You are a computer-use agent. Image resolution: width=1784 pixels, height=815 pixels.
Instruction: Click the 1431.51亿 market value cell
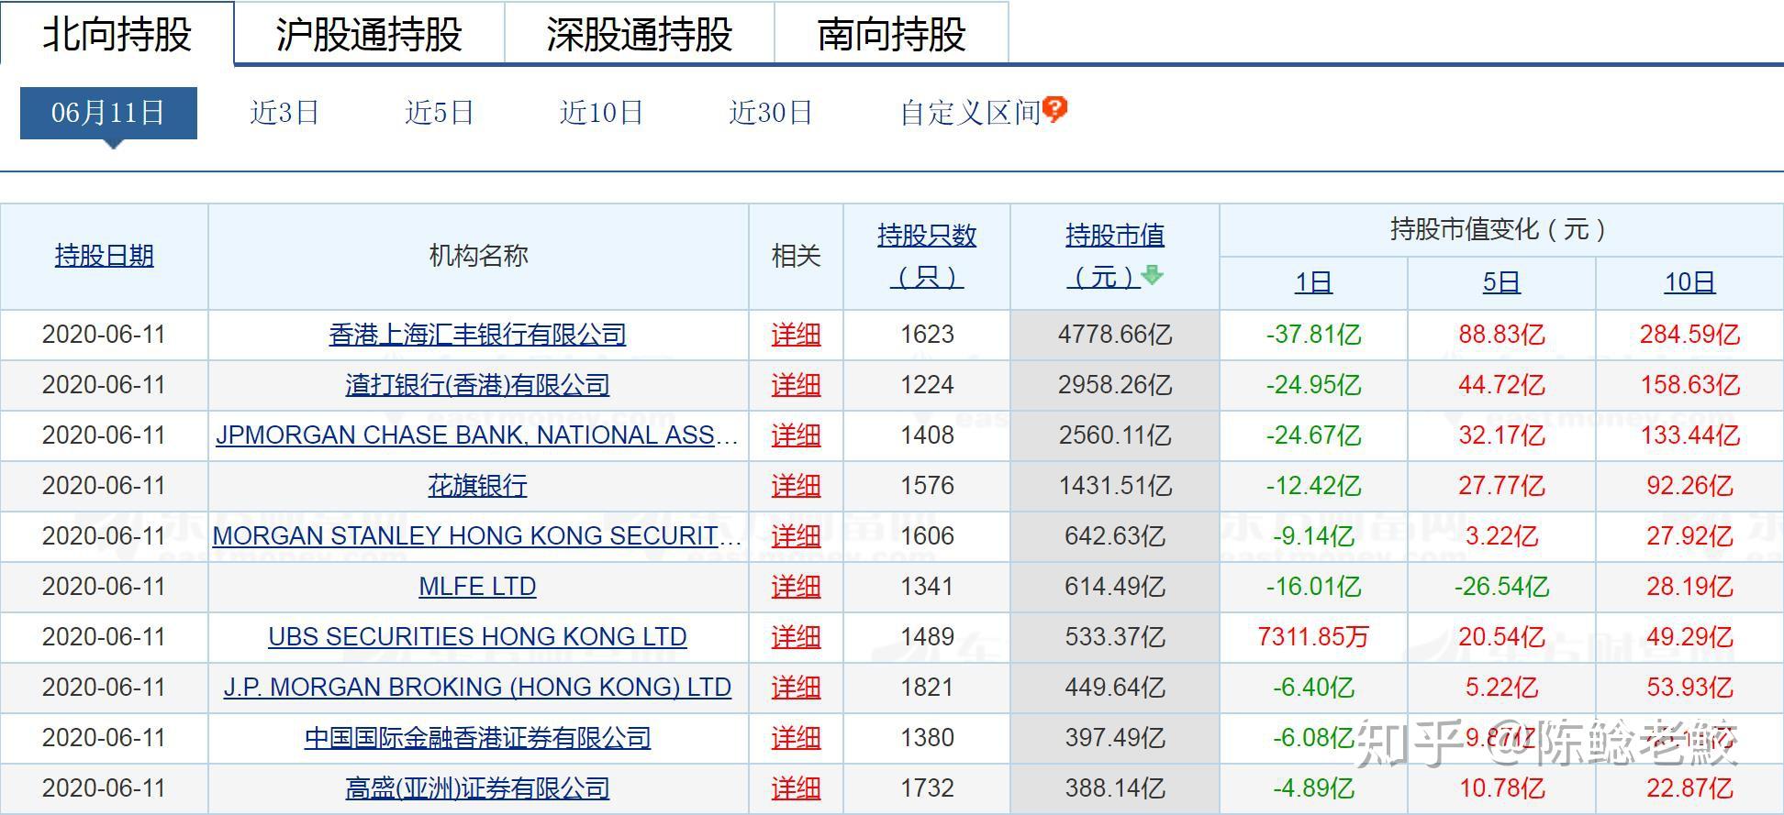tap(1115, 486)
